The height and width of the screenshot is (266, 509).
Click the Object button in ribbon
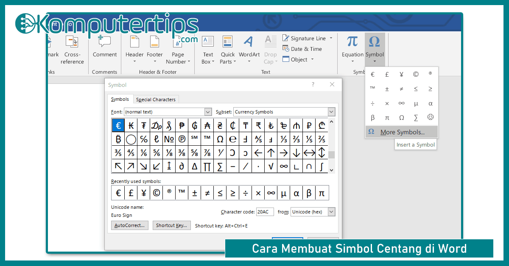coord(295,59)
